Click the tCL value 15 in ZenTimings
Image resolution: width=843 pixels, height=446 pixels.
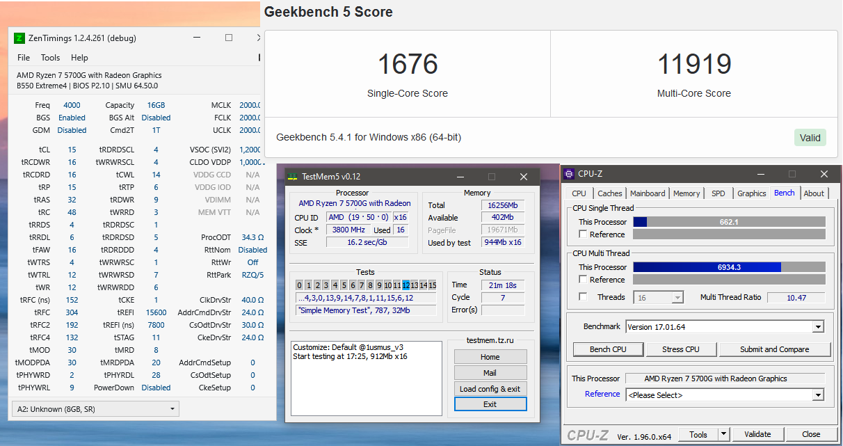tap(72, 150)
